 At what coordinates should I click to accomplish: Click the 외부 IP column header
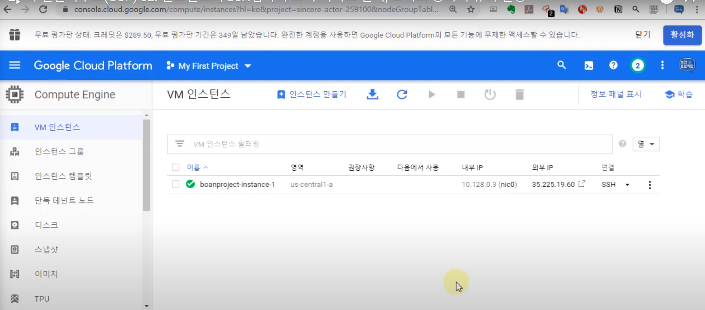coord(543,167)
